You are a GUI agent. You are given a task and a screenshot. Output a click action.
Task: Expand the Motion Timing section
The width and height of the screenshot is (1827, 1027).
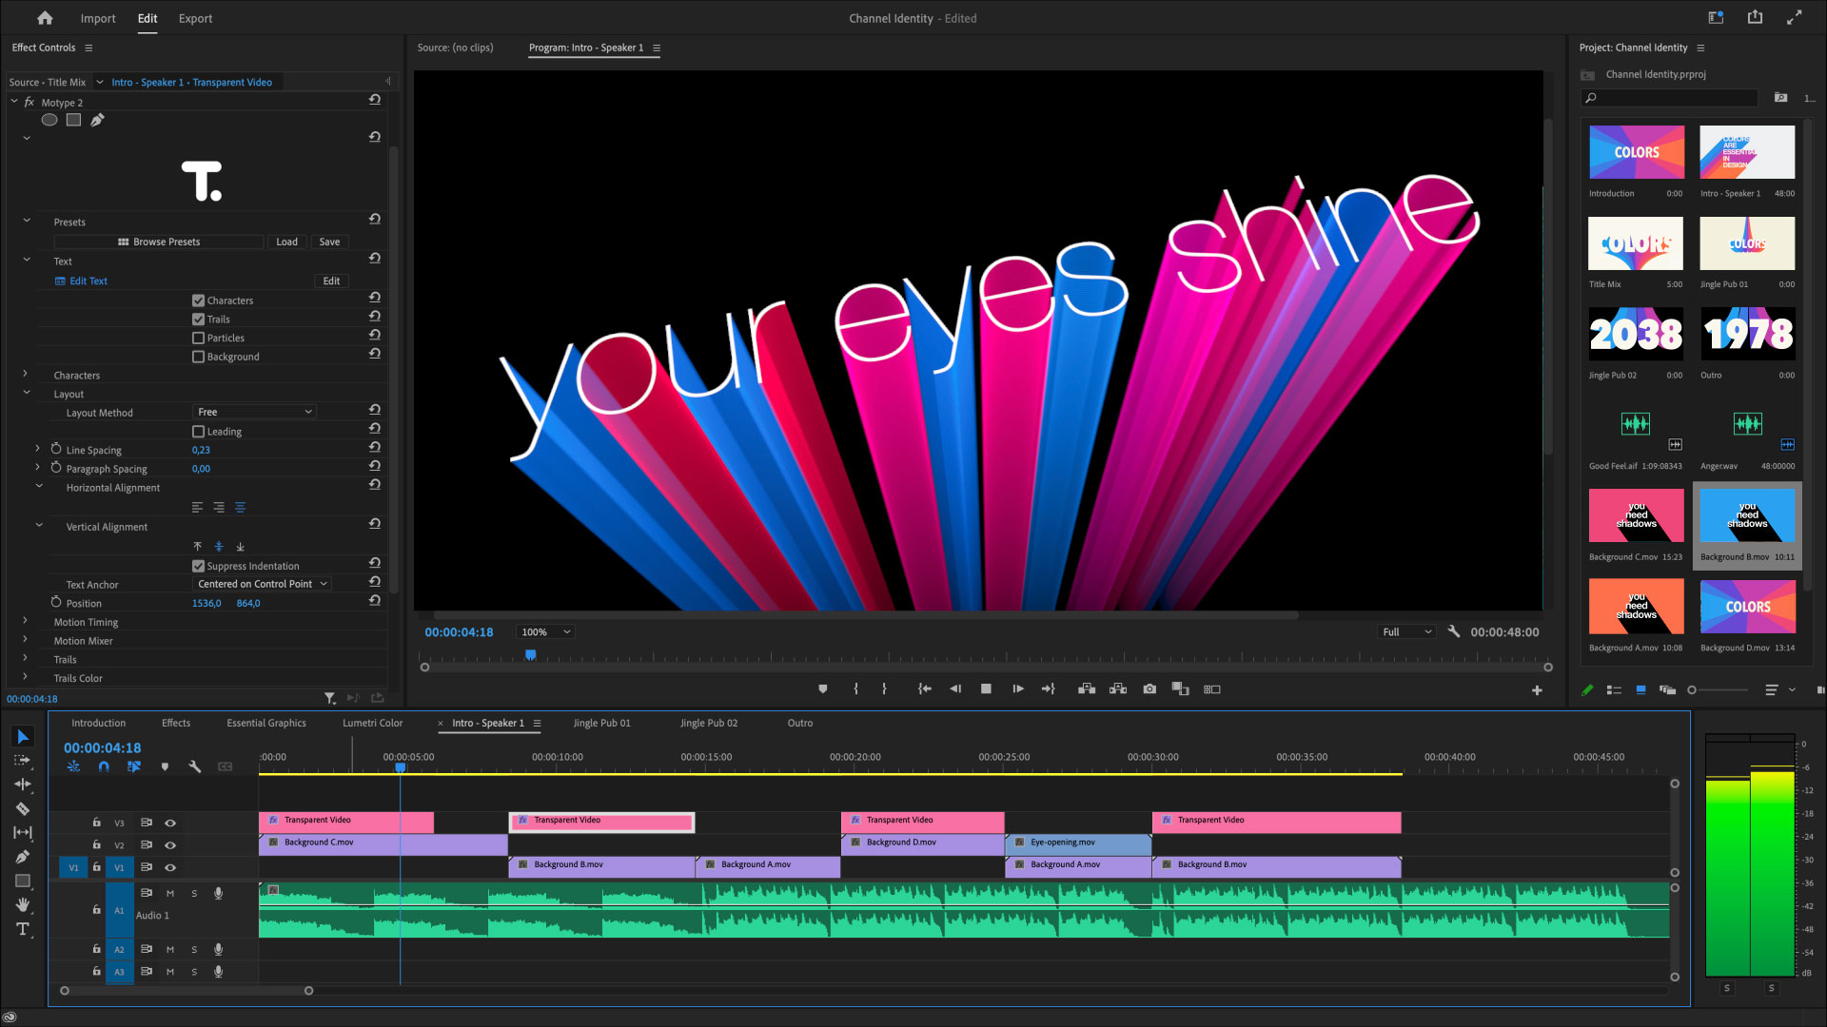(x=26, y=622)
